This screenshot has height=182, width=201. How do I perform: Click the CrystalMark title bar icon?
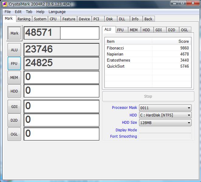click(x=5, y=4)
